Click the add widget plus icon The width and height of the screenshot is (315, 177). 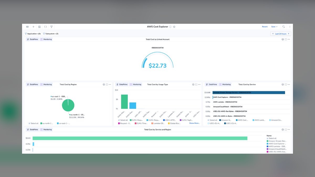point(33,27)
